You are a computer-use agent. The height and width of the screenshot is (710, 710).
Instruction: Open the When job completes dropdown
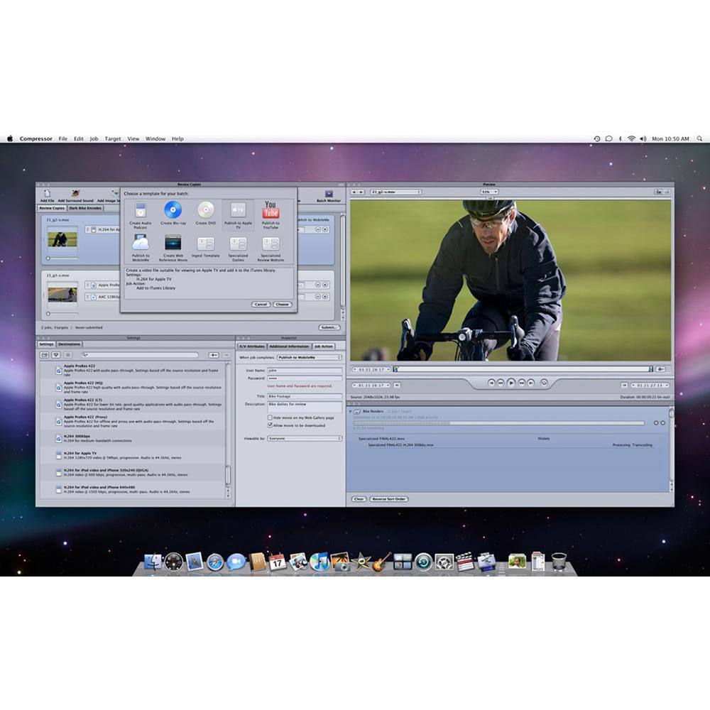pyautogui.click(x=309, y=357)
